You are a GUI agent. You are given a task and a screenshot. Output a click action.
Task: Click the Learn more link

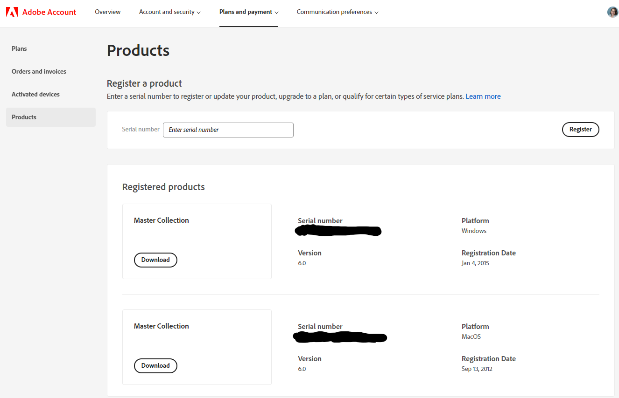point(483,96)
